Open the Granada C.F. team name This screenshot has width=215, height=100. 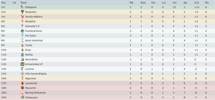click(33, 26)
